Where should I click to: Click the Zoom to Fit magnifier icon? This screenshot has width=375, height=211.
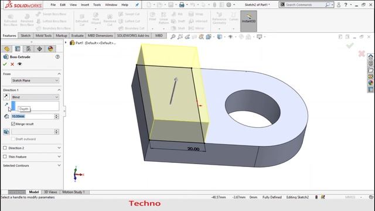click(x=173, y=36)
